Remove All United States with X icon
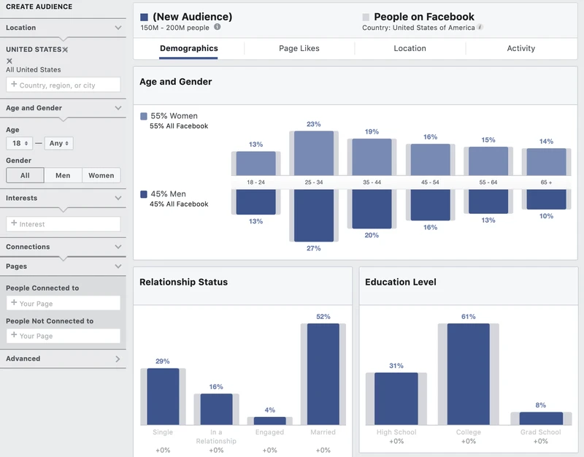Viewport: 584px width, 457px height. [x=9, y=61]
